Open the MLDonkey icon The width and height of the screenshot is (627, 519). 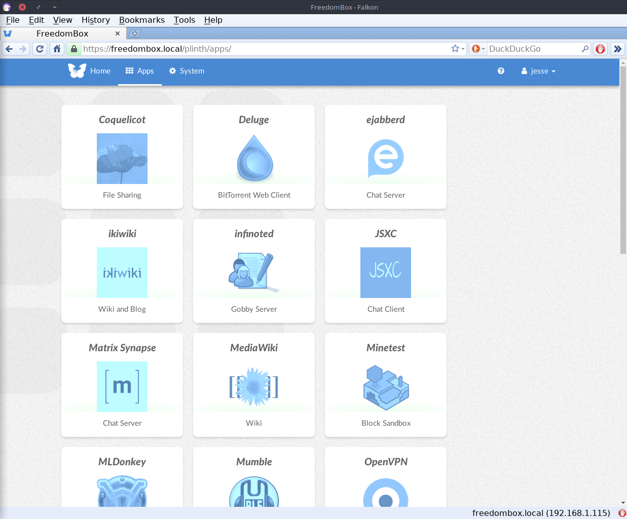pyautogui.click(x=122, y=491)
